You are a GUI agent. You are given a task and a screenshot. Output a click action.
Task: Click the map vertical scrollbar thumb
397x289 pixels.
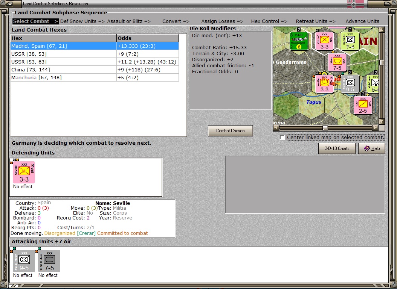pyautogui.click(x=382, y=62)
